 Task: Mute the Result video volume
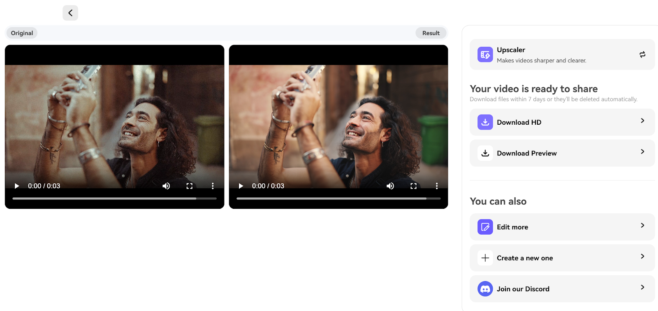[390, 186]
